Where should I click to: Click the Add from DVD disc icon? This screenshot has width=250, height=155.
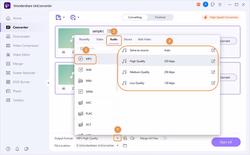point(73,17)
